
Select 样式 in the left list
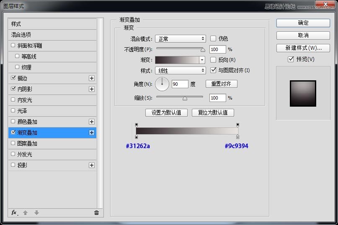pyautogui.click(x=52, y=24)
